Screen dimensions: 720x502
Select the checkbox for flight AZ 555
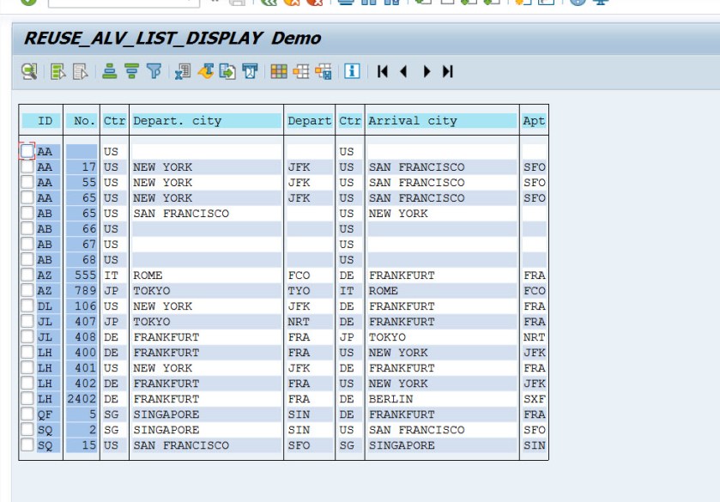click(27, 275)
